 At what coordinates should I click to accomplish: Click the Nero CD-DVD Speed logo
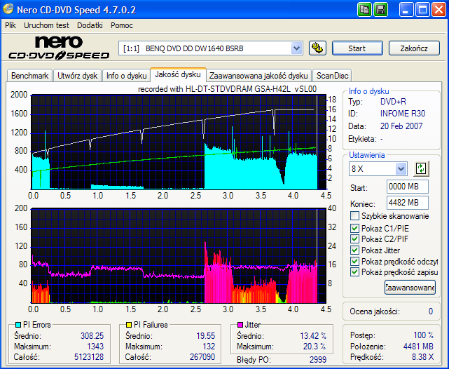tap(58, 48)
